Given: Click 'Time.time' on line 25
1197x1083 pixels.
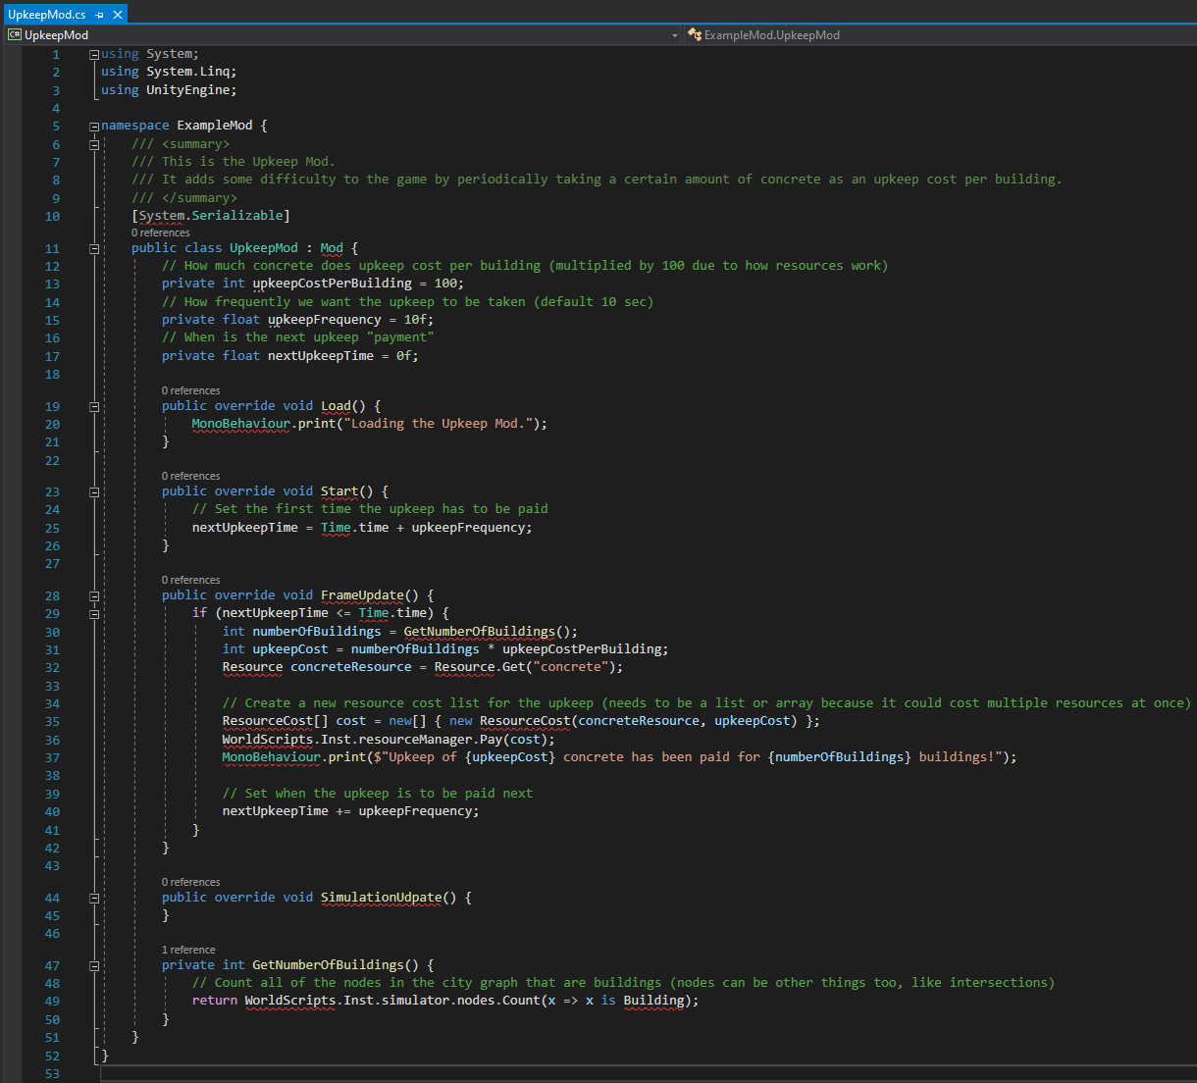Looking at the screenshot, I should (x=354, y=528).
